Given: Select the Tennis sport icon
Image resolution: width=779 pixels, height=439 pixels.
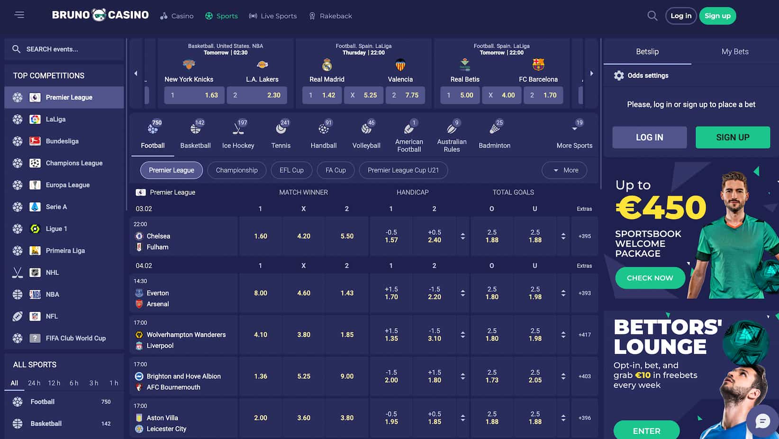Looking at the screenshot, I should coord(281,128).
